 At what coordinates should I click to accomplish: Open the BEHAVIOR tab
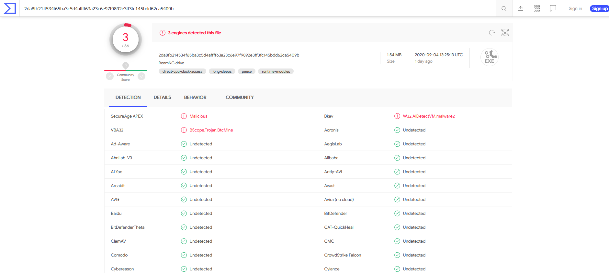pyautogui.click(x=195, y=97)
